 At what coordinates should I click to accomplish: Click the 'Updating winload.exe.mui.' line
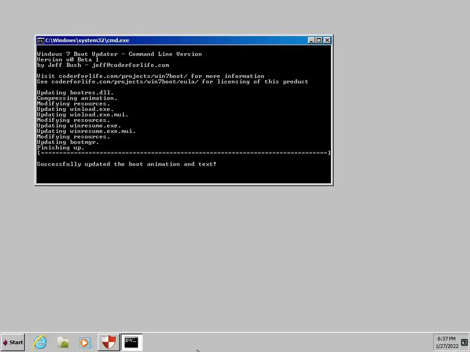tap(83, 115)
